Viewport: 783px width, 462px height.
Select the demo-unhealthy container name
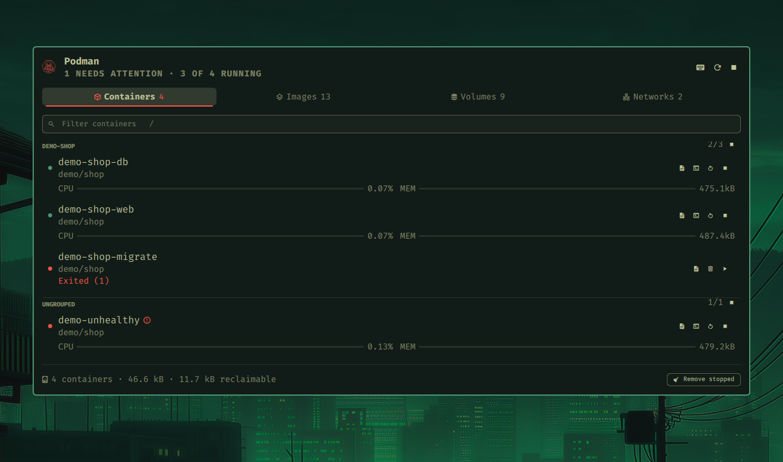99,320
